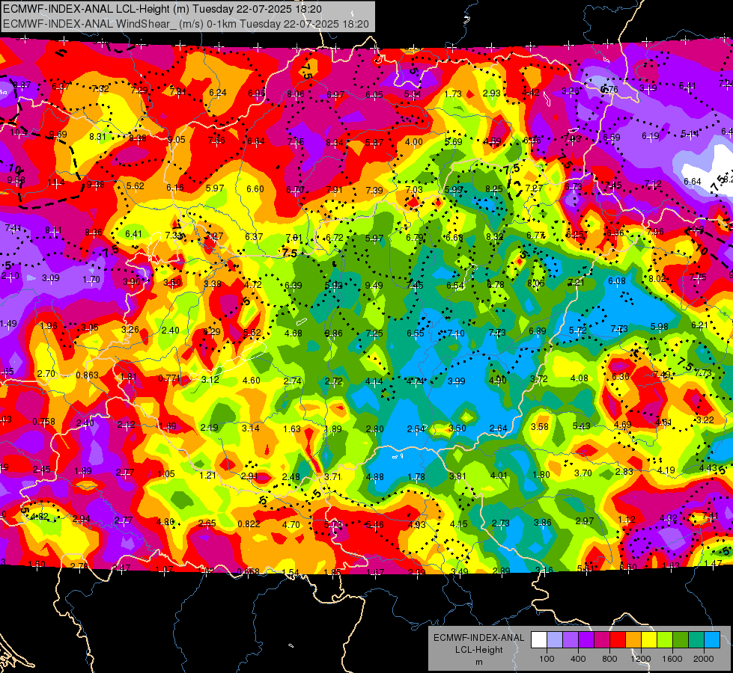Click the wind shear value "4.88"
The width and height of the screenshot is (733, 673).
375,477
